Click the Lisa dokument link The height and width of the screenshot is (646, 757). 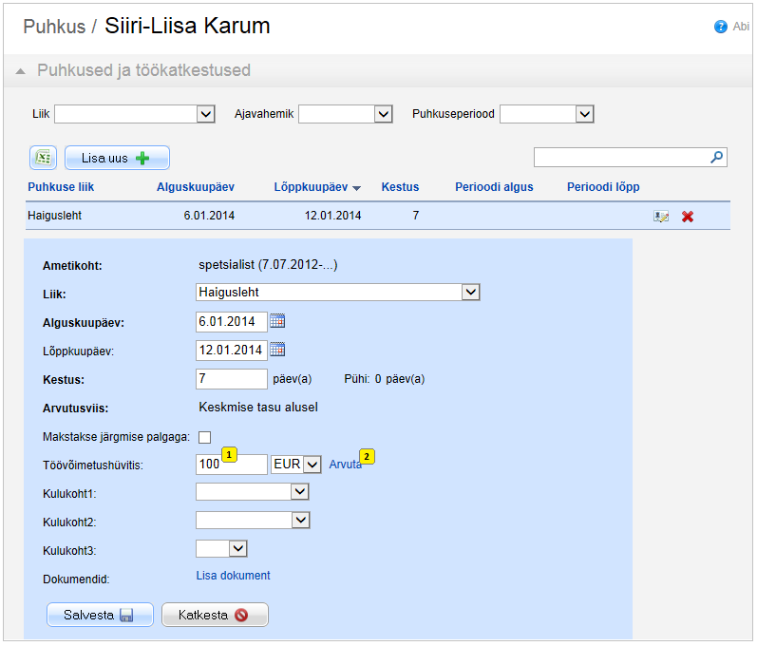[x=233, y=576]
